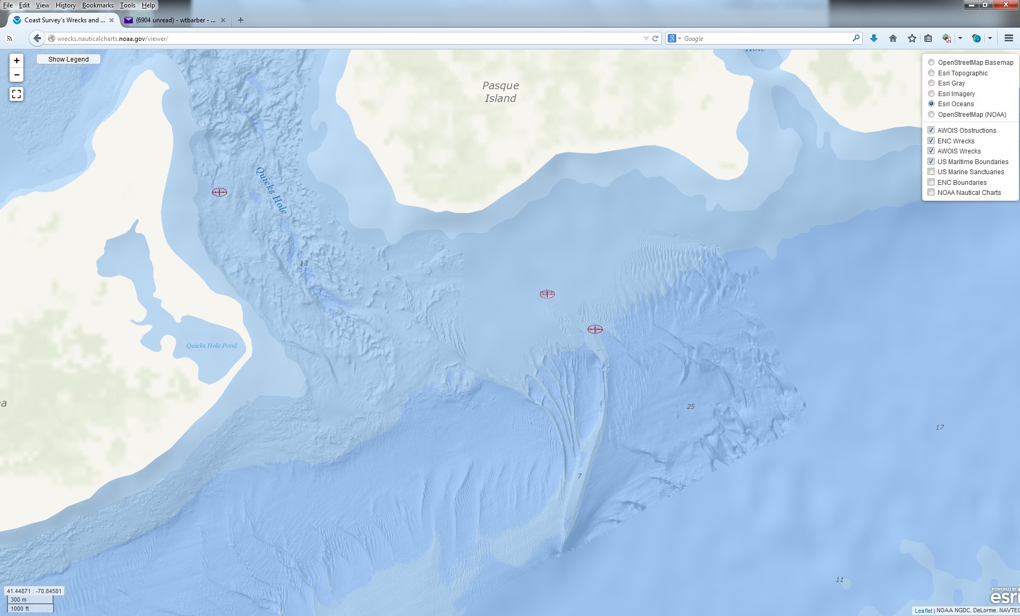Click the wreck marker near Quicks Hole
1020x616 pixels.
pyautogui.click(x=219, y=192)
